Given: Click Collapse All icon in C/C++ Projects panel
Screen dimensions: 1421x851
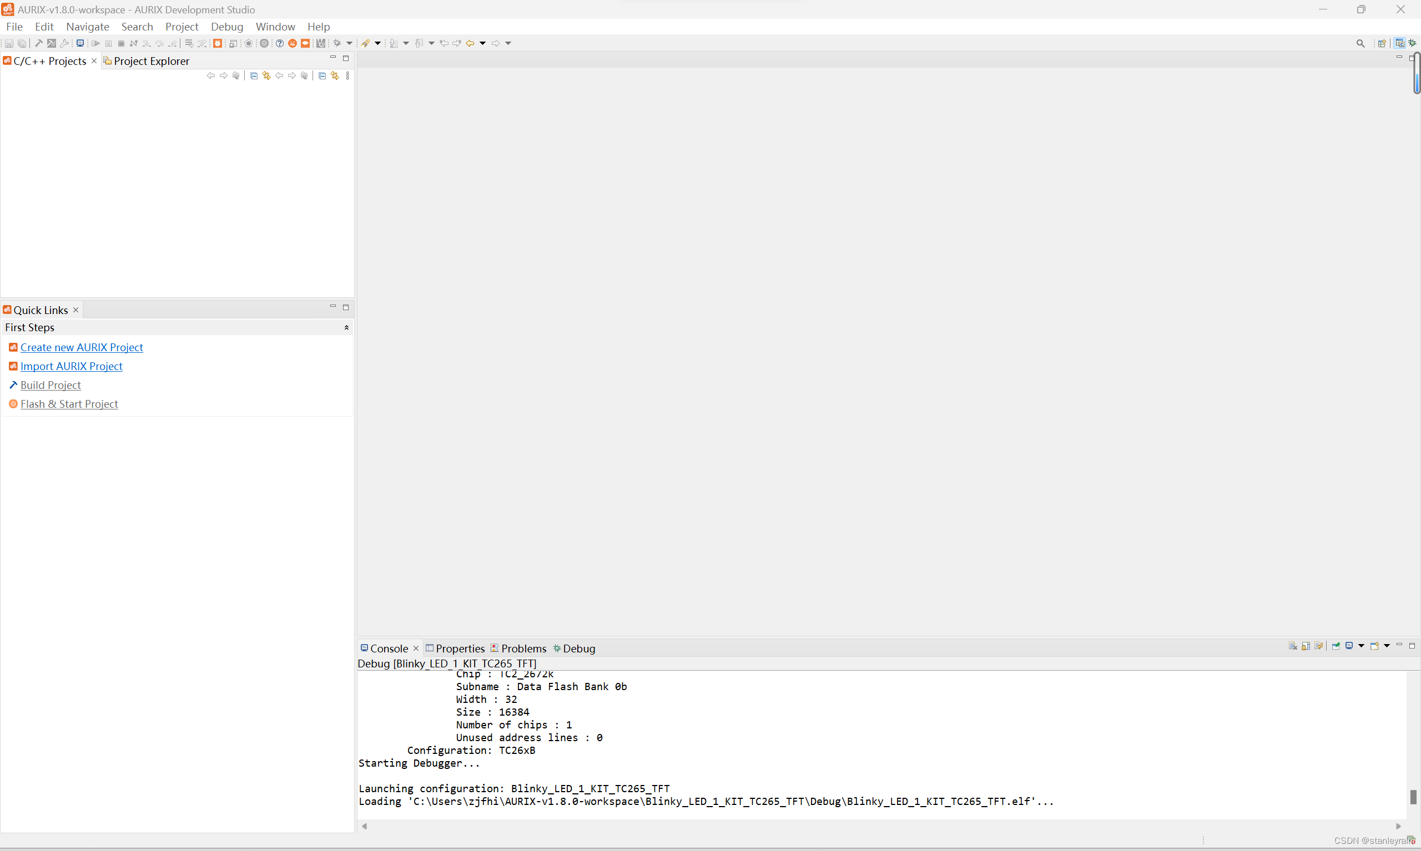Looking at the screenshot, I should [x=254, y=75].
